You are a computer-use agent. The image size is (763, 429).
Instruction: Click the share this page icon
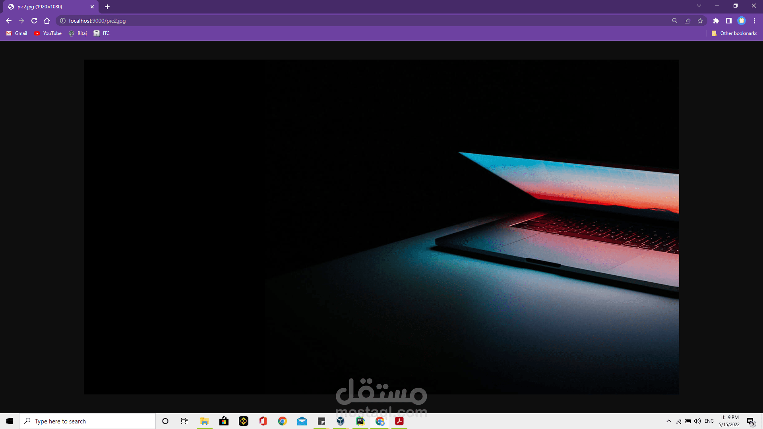[687, 21]
